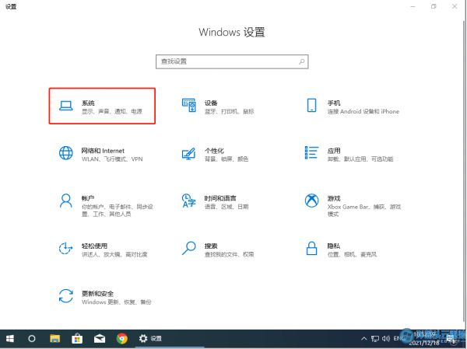The image size is (467, 349).
Task: Click the magnifier icon in search box
Action: [x=302, y=61]
